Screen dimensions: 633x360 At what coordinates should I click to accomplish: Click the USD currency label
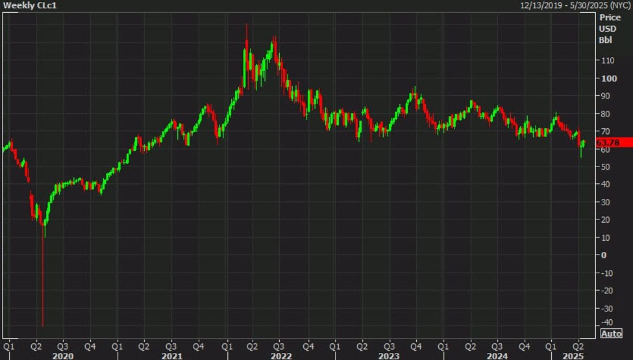pyautogui.click(x=608, y=29)
